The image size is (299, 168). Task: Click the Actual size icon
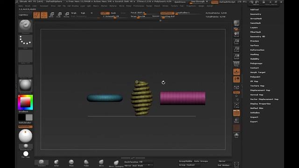(236, 49)
